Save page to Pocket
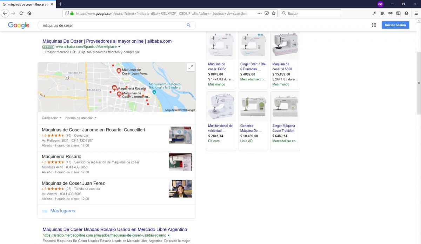Viewport: 421px width, 244px height. 267,13
